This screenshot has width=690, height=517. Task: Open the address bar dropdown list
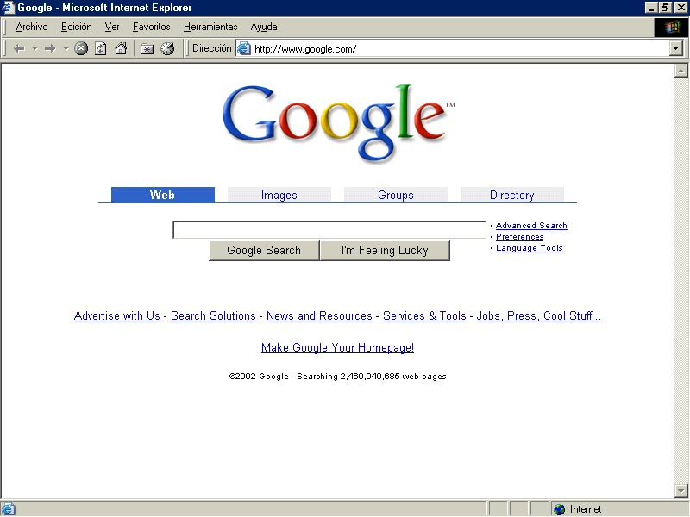[676, 49]
